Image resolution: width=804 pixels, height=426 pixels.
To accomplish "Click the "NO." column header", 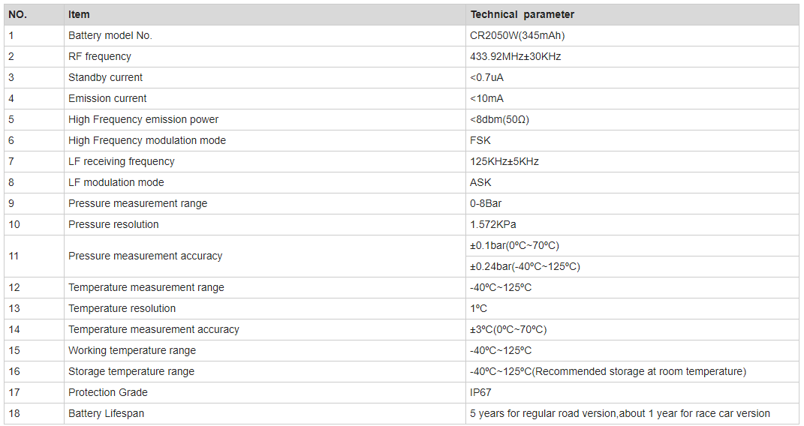I will pyautogui.click(x=18, y=14).
